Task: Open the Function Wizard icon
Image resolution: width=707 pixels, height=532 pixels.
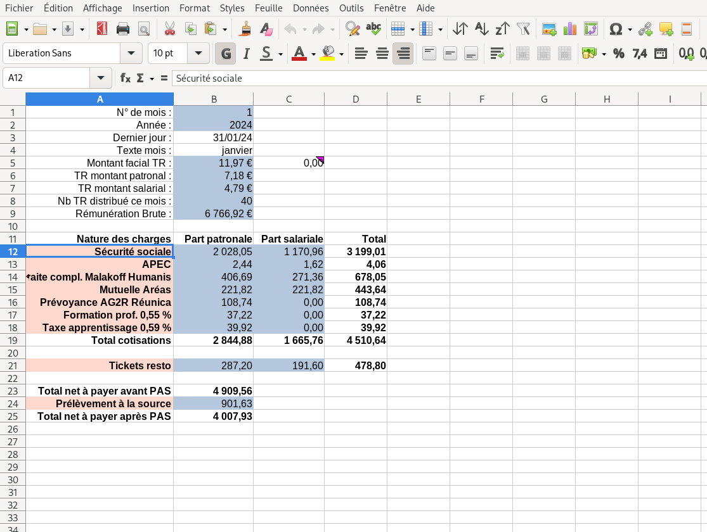Action: click(x=126, y=78)
